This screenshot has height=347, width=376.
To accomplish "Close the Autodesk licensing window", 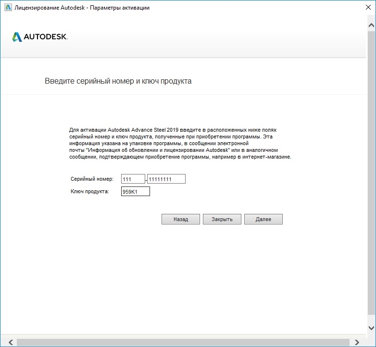I will tap(368, 7).
